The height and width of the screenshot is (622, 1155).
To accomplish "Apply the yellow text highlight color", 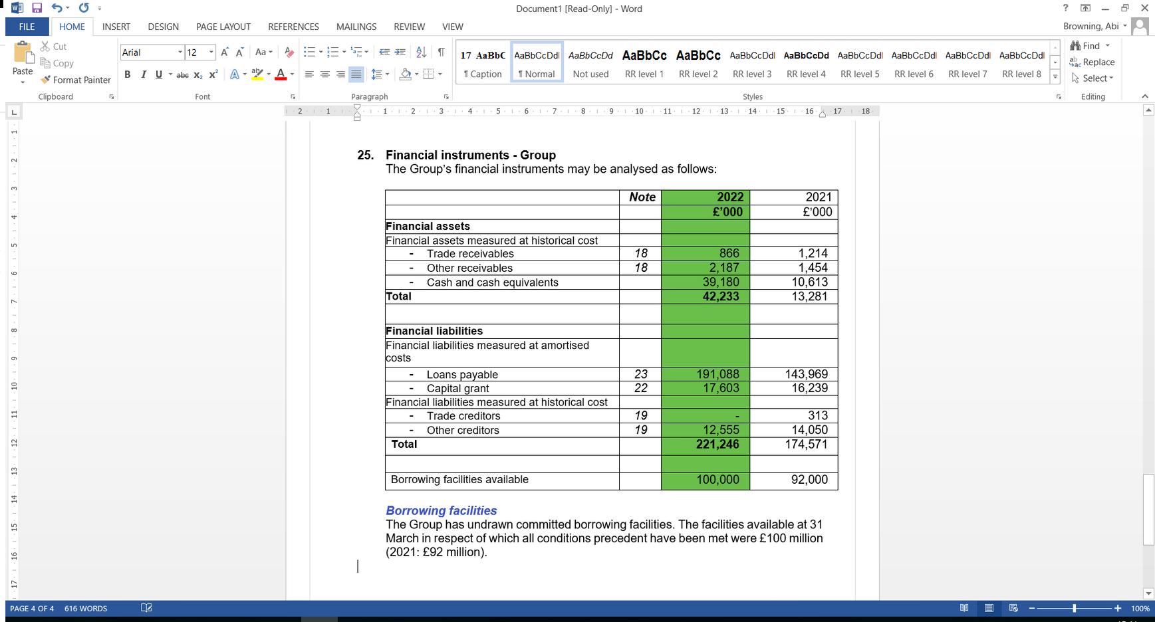I will (x=257, y=74).
